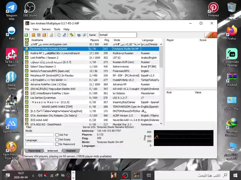This screenshot has width=241, height=180.
Task: Open the Help menu
Action: 66,29
